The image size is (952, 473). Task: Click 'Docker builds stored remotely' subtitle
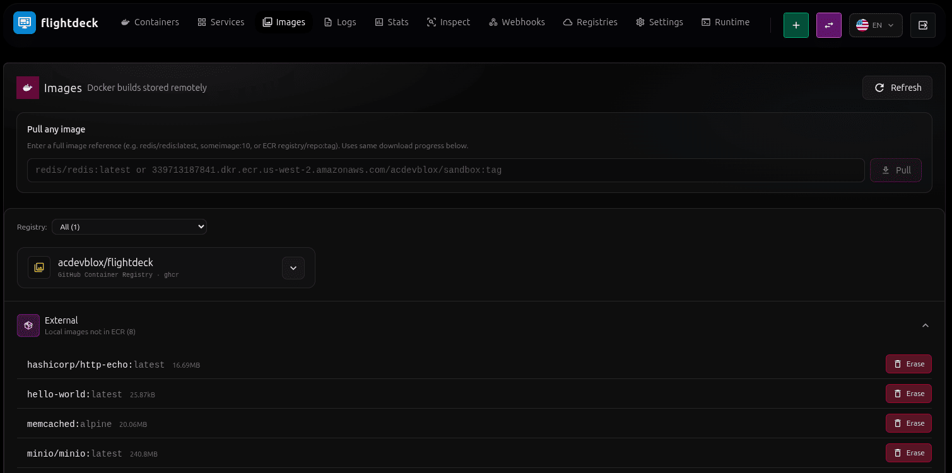(x=147, y=88)
